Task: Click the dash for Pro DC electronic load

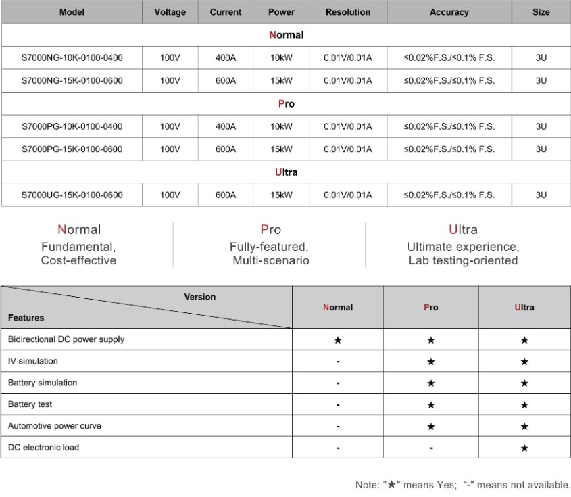Action: point(431,448)
